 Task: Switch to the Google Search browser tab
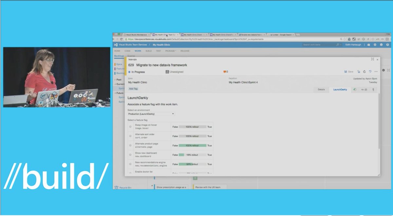pos(281,34)
